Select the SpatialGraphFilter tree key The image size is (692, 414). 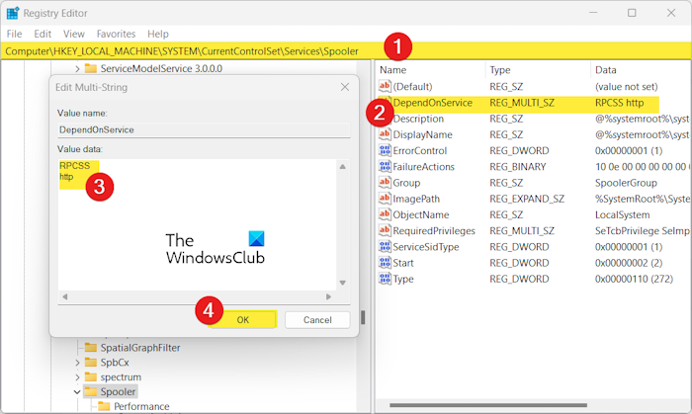click(140, 348)
